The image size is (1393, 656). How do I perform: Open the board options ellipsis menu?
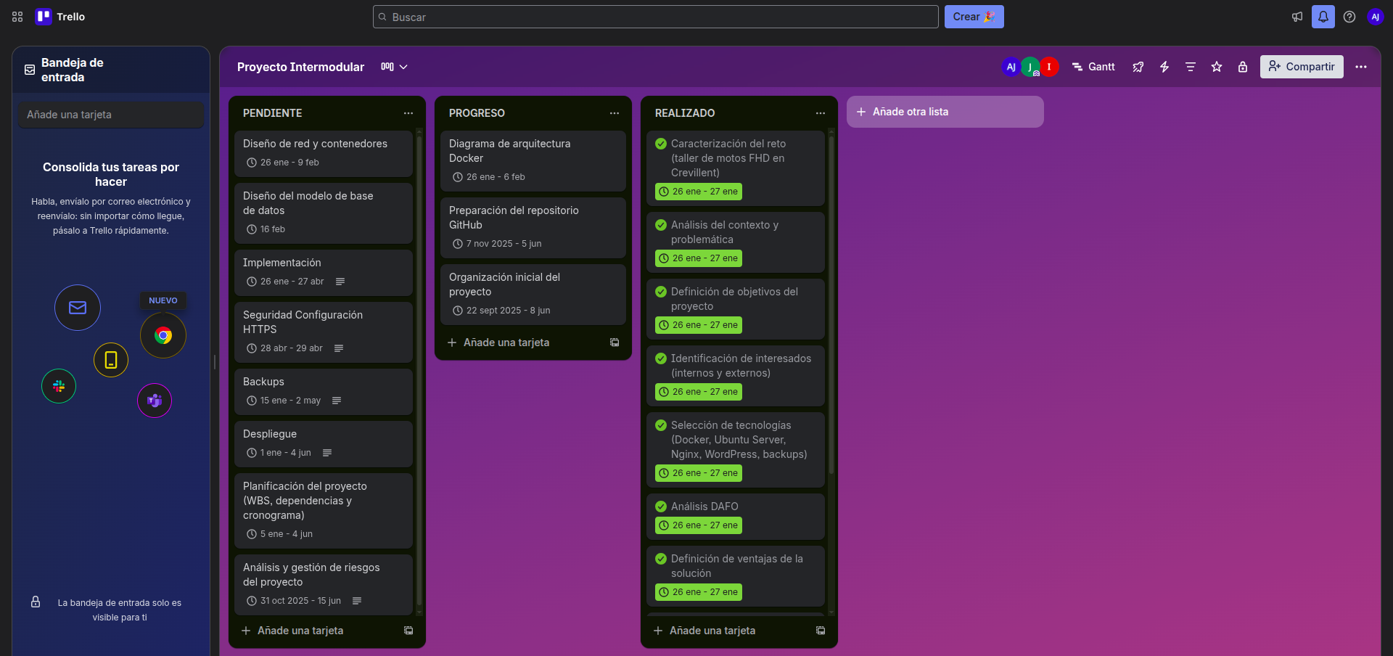pos(1361,67)
